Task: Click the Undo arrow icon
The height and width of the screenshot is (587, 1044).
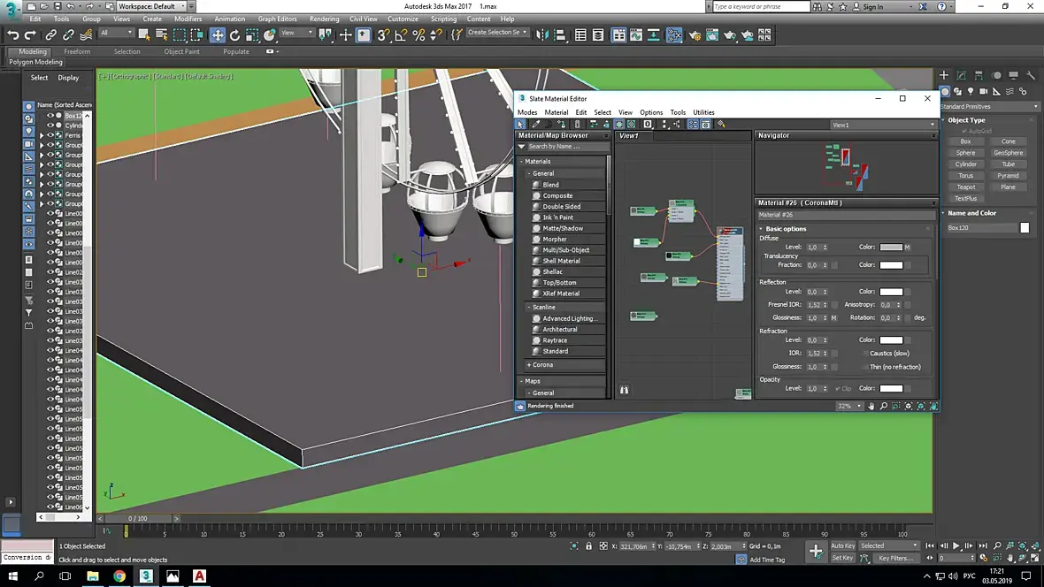Action: 13,35
